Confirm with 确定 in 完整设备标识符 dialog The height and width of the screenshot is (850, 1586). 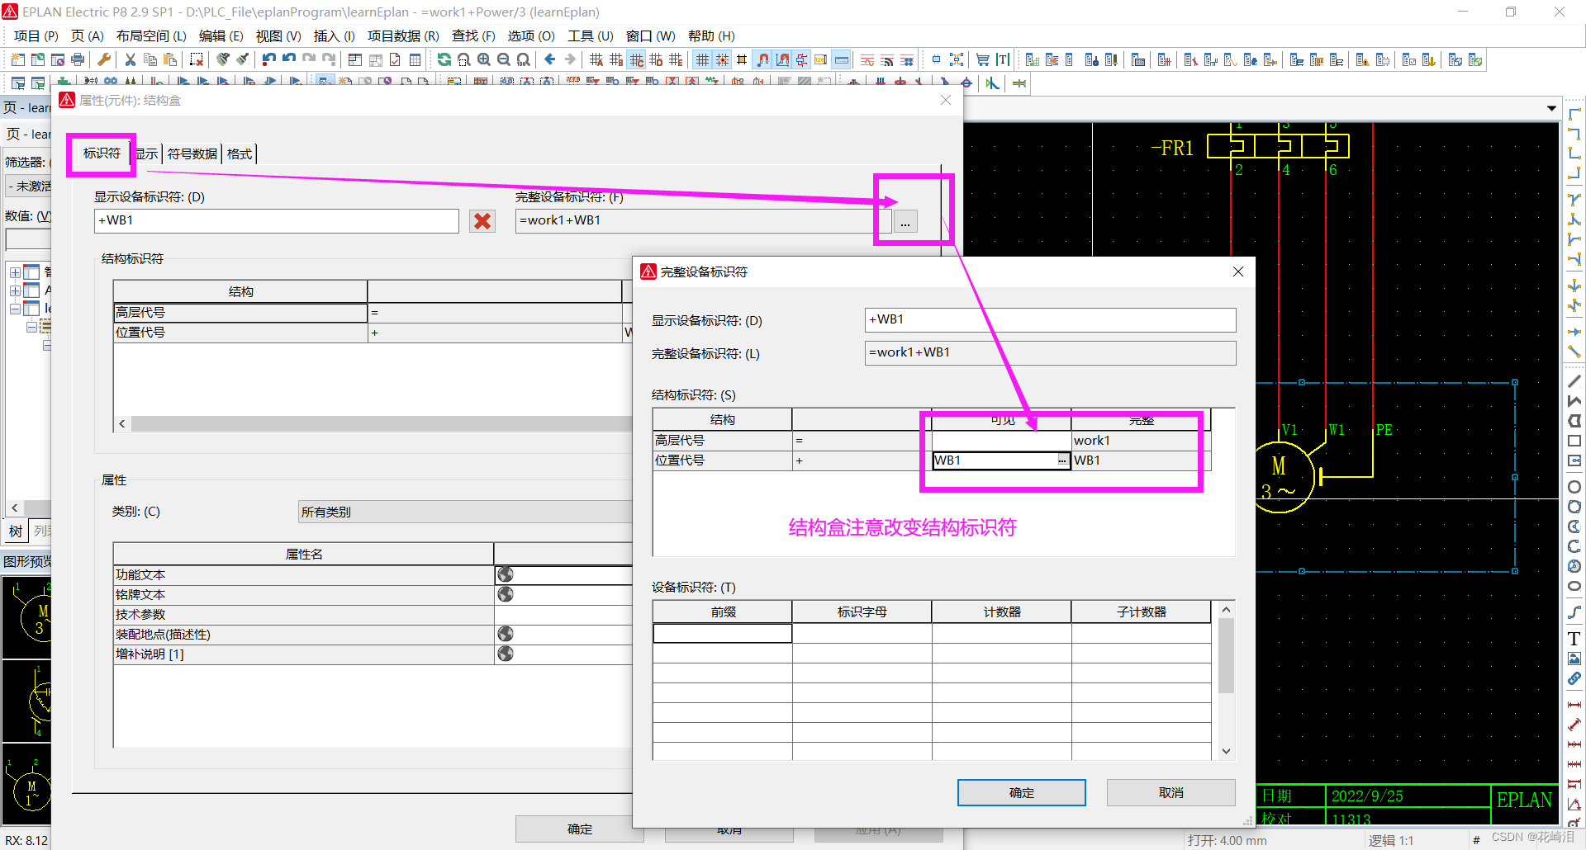(x=1021, y=792)
